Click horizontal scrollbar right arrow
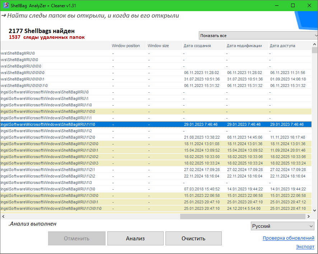 pyautogui.click(x=308, y=216)
